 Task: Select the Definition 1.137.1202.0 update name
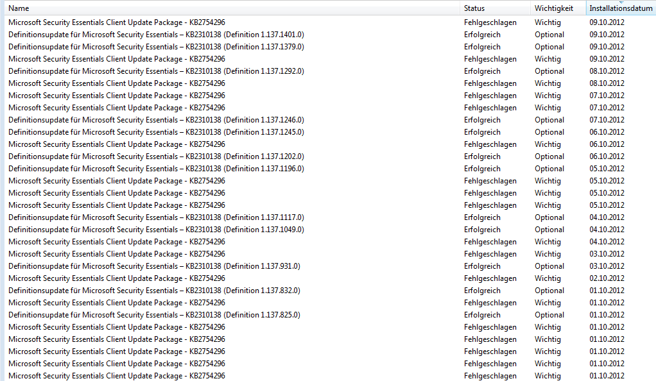pos(156,157)
